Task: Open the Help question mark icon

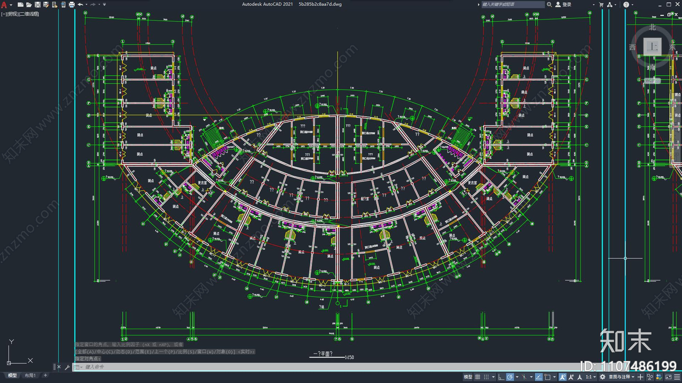Action: point(626,4)
